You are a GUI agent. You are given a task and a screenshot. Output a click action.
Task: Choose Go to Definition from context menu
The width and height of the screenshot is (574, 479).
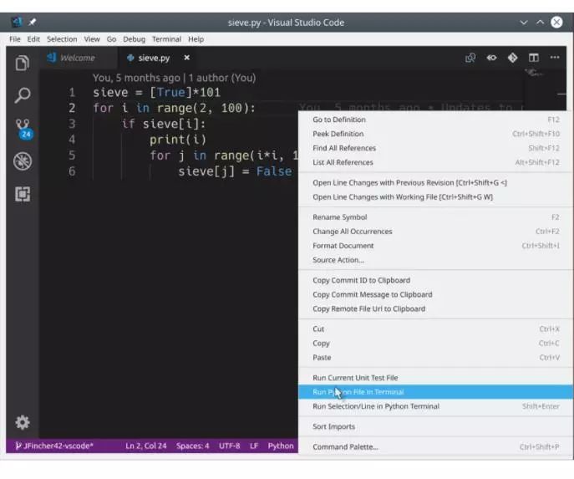[x=435, y=120]
